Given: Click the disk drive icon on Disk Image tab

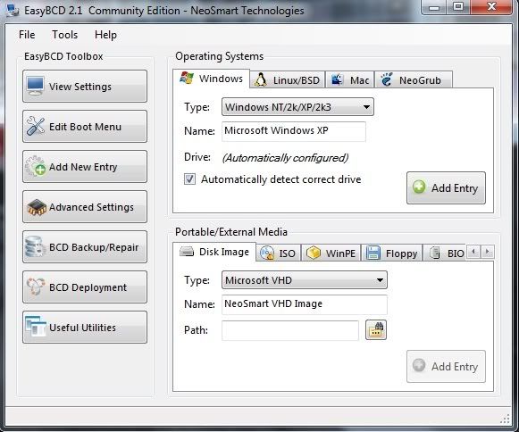Looking at the screenshot, I should click(187, 252).
